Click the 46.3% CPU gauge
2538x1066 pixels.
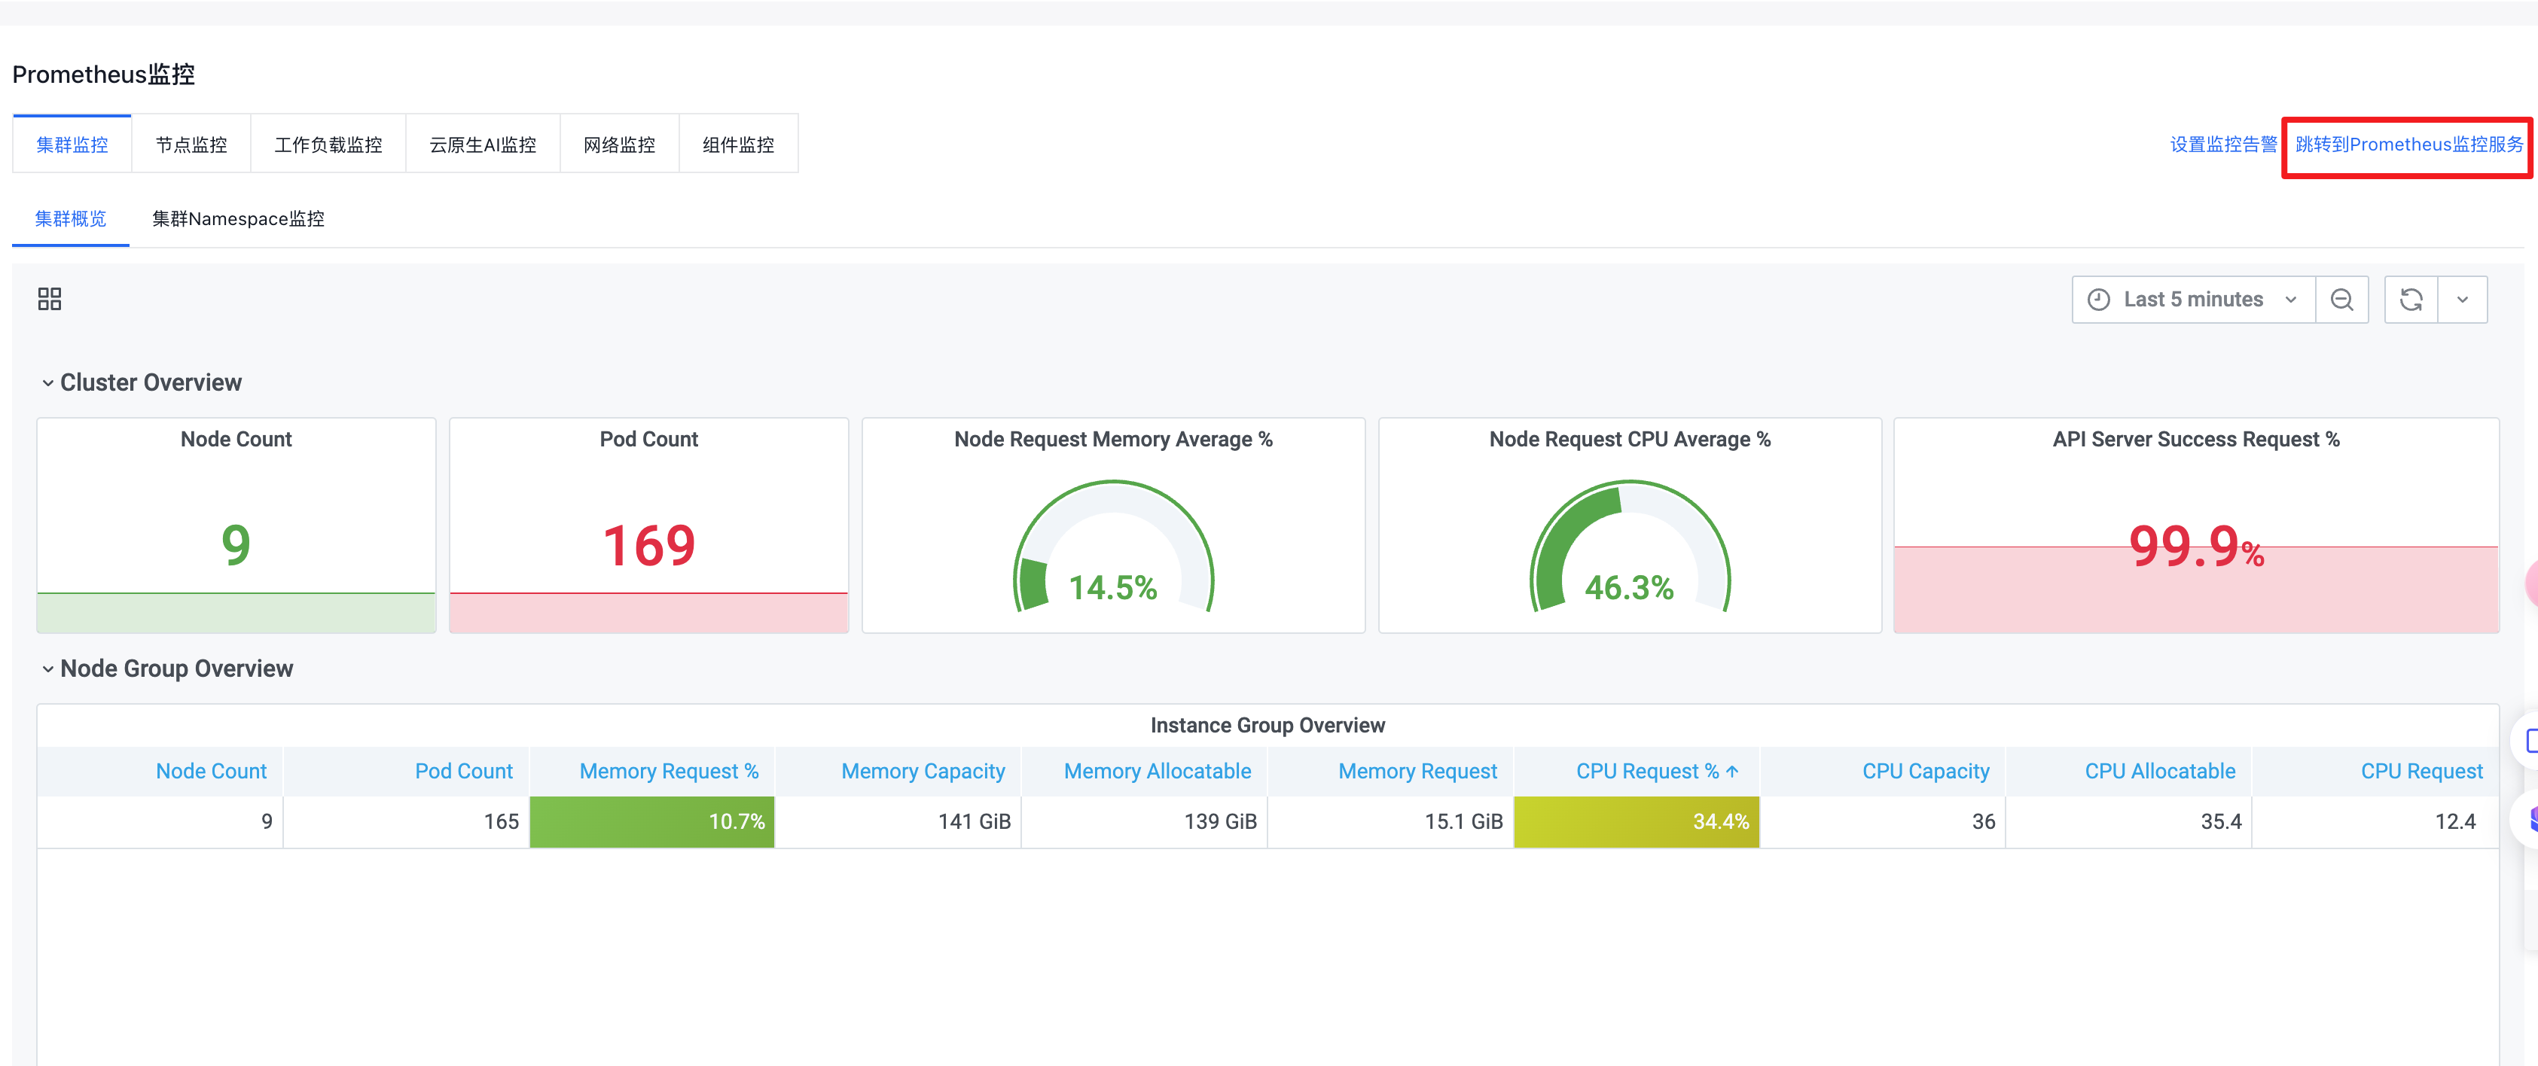pos(1630,547)
